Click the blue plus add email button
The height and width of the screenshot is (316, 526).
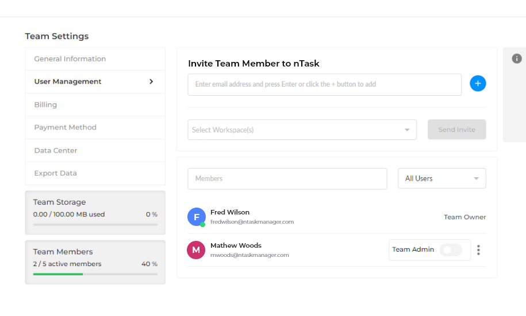click(x=478, y=84)
